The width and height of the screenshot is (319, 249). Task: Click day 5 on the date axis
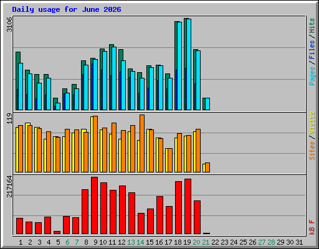(58, 242)
